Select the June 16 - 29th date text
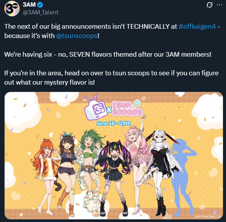226x222 pixels. tap(113, 123)
